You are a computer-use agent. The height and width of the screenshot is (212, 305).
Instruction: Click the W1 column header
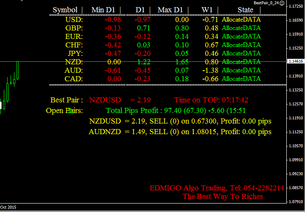(x=207, y=10)
